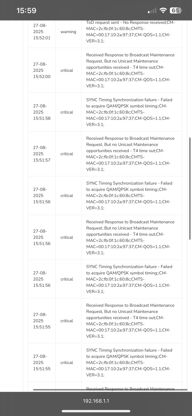
Task: Select the ToD request sent log message
Action: 131,32
